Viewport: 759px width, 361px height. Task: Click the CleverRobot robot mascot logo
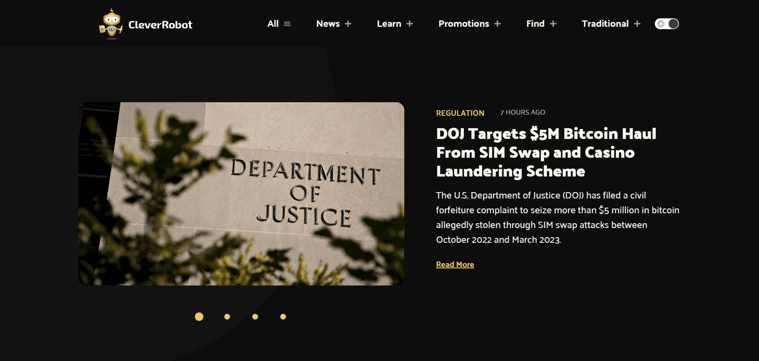tap(111, 24)
